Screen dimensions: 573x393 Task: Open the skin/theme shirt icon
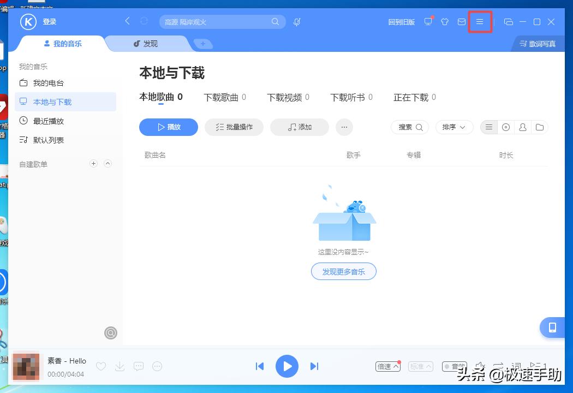coord(445,22)
